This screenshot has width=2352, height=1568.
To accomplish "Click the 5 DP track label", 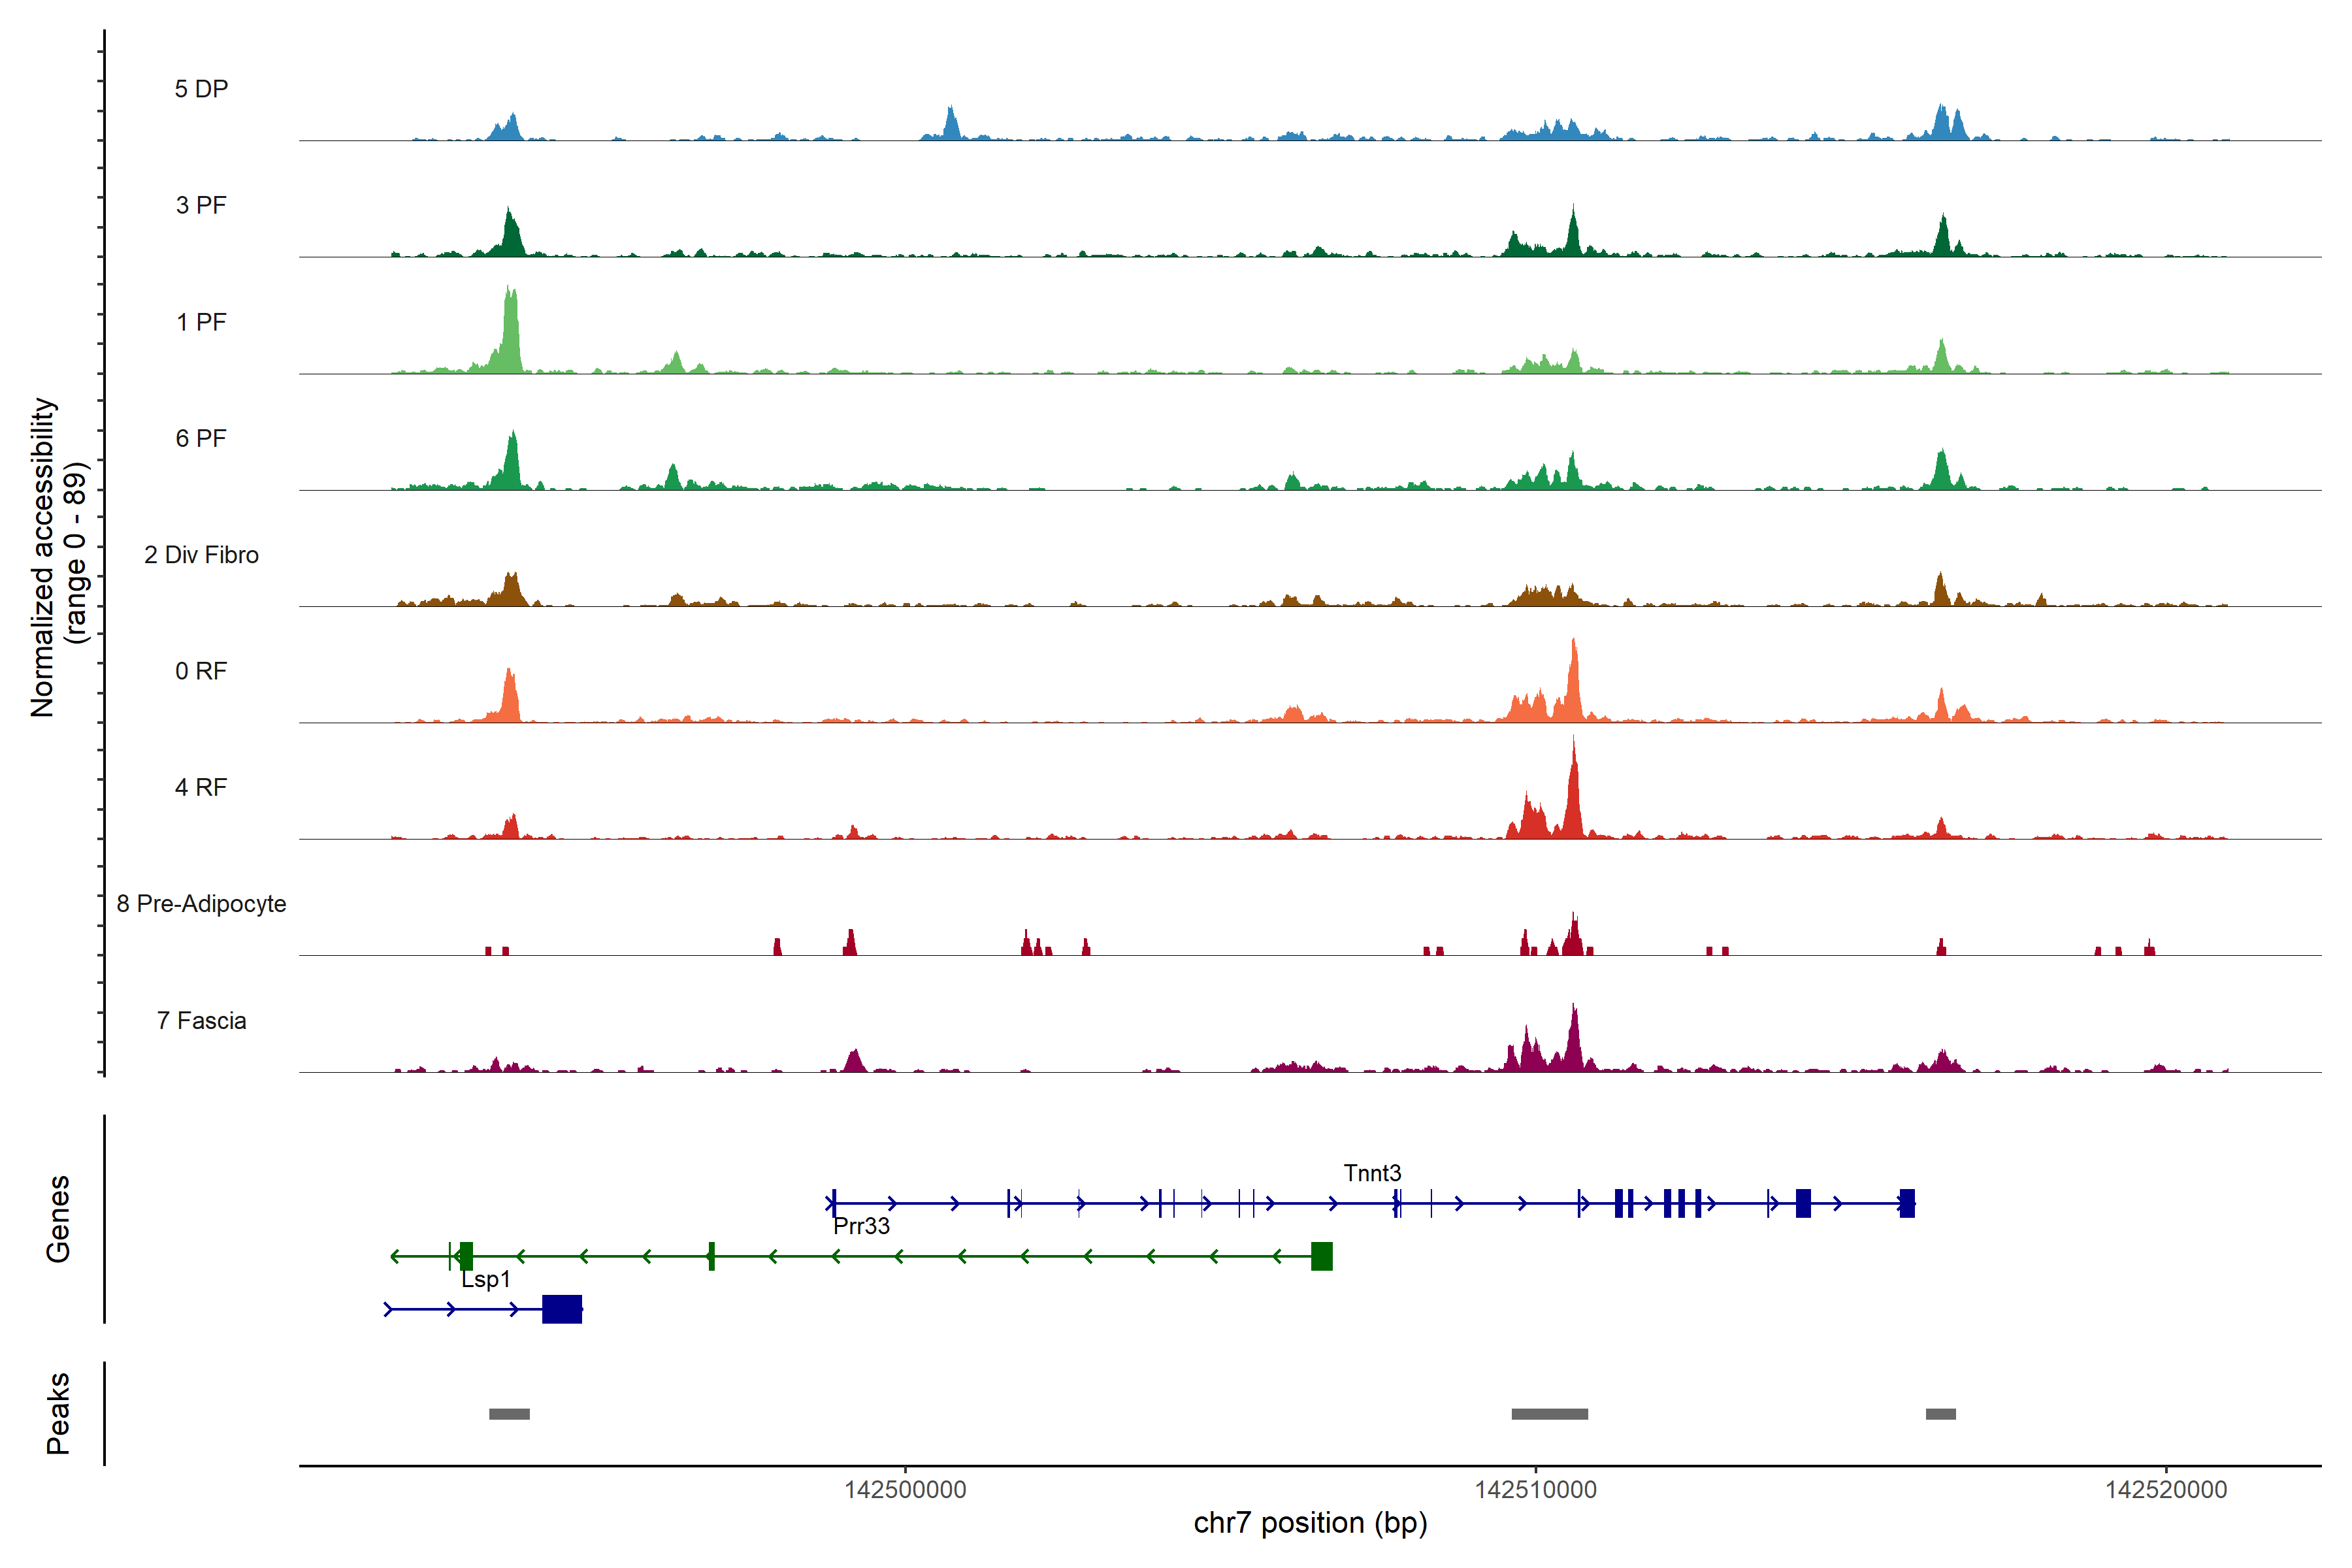I will pyautogui.click(x=201, y=89).
